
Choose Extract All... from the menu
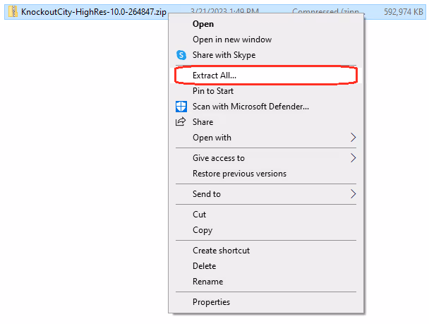click(266, 76)
